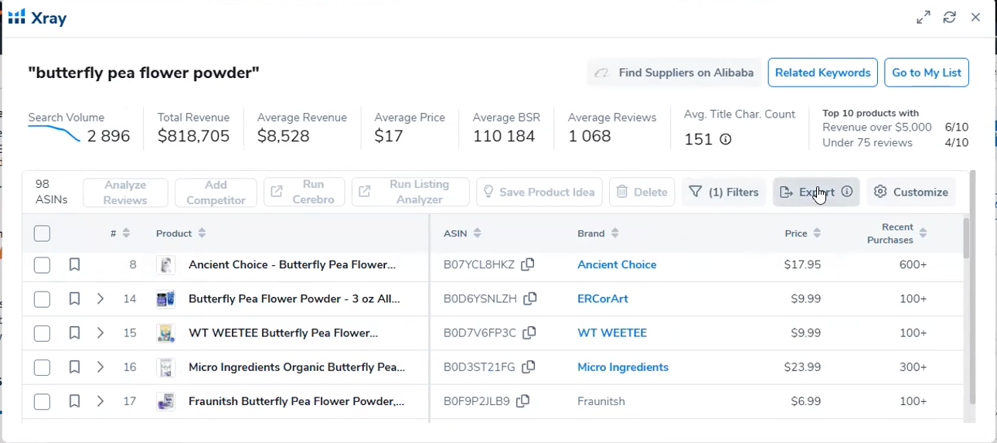Click Add Competitor button
Viewport: 997px width, 443px height.
tap(216, 193)
